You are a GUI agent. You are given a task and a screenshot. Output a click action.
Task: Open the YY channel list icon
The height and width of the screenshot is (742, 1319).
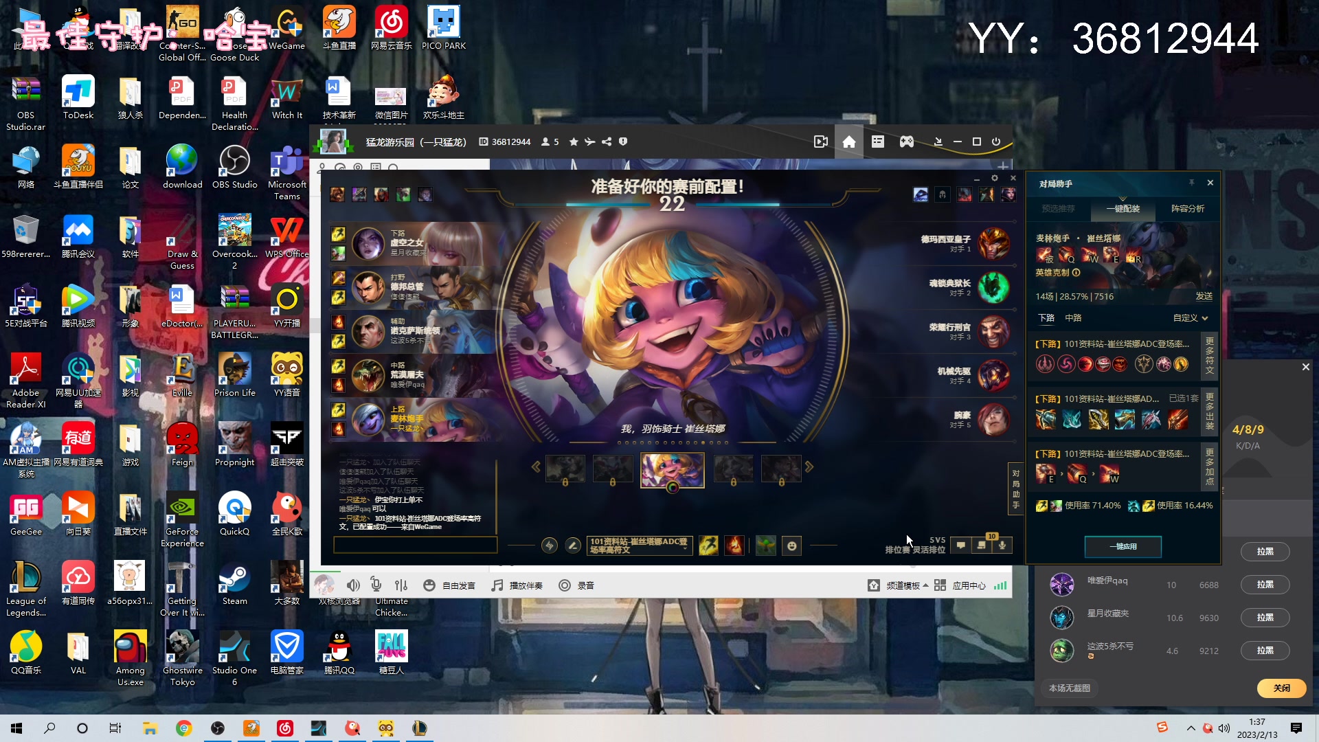[878, 142]
